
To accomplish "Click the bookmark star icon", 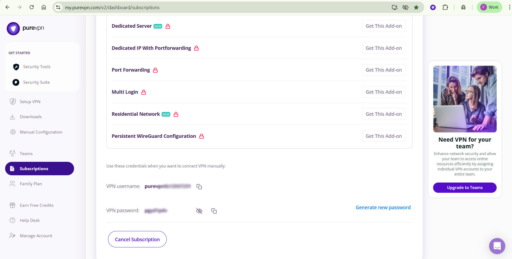I will tap(416, 7).
